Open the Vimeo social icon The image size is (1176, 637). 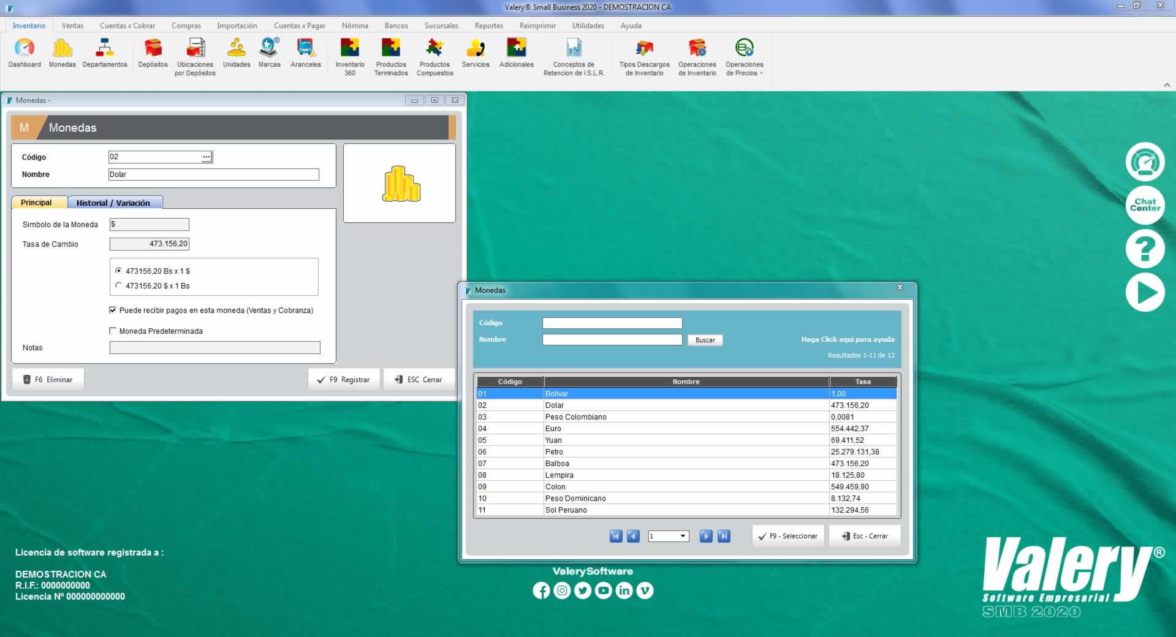645,590
